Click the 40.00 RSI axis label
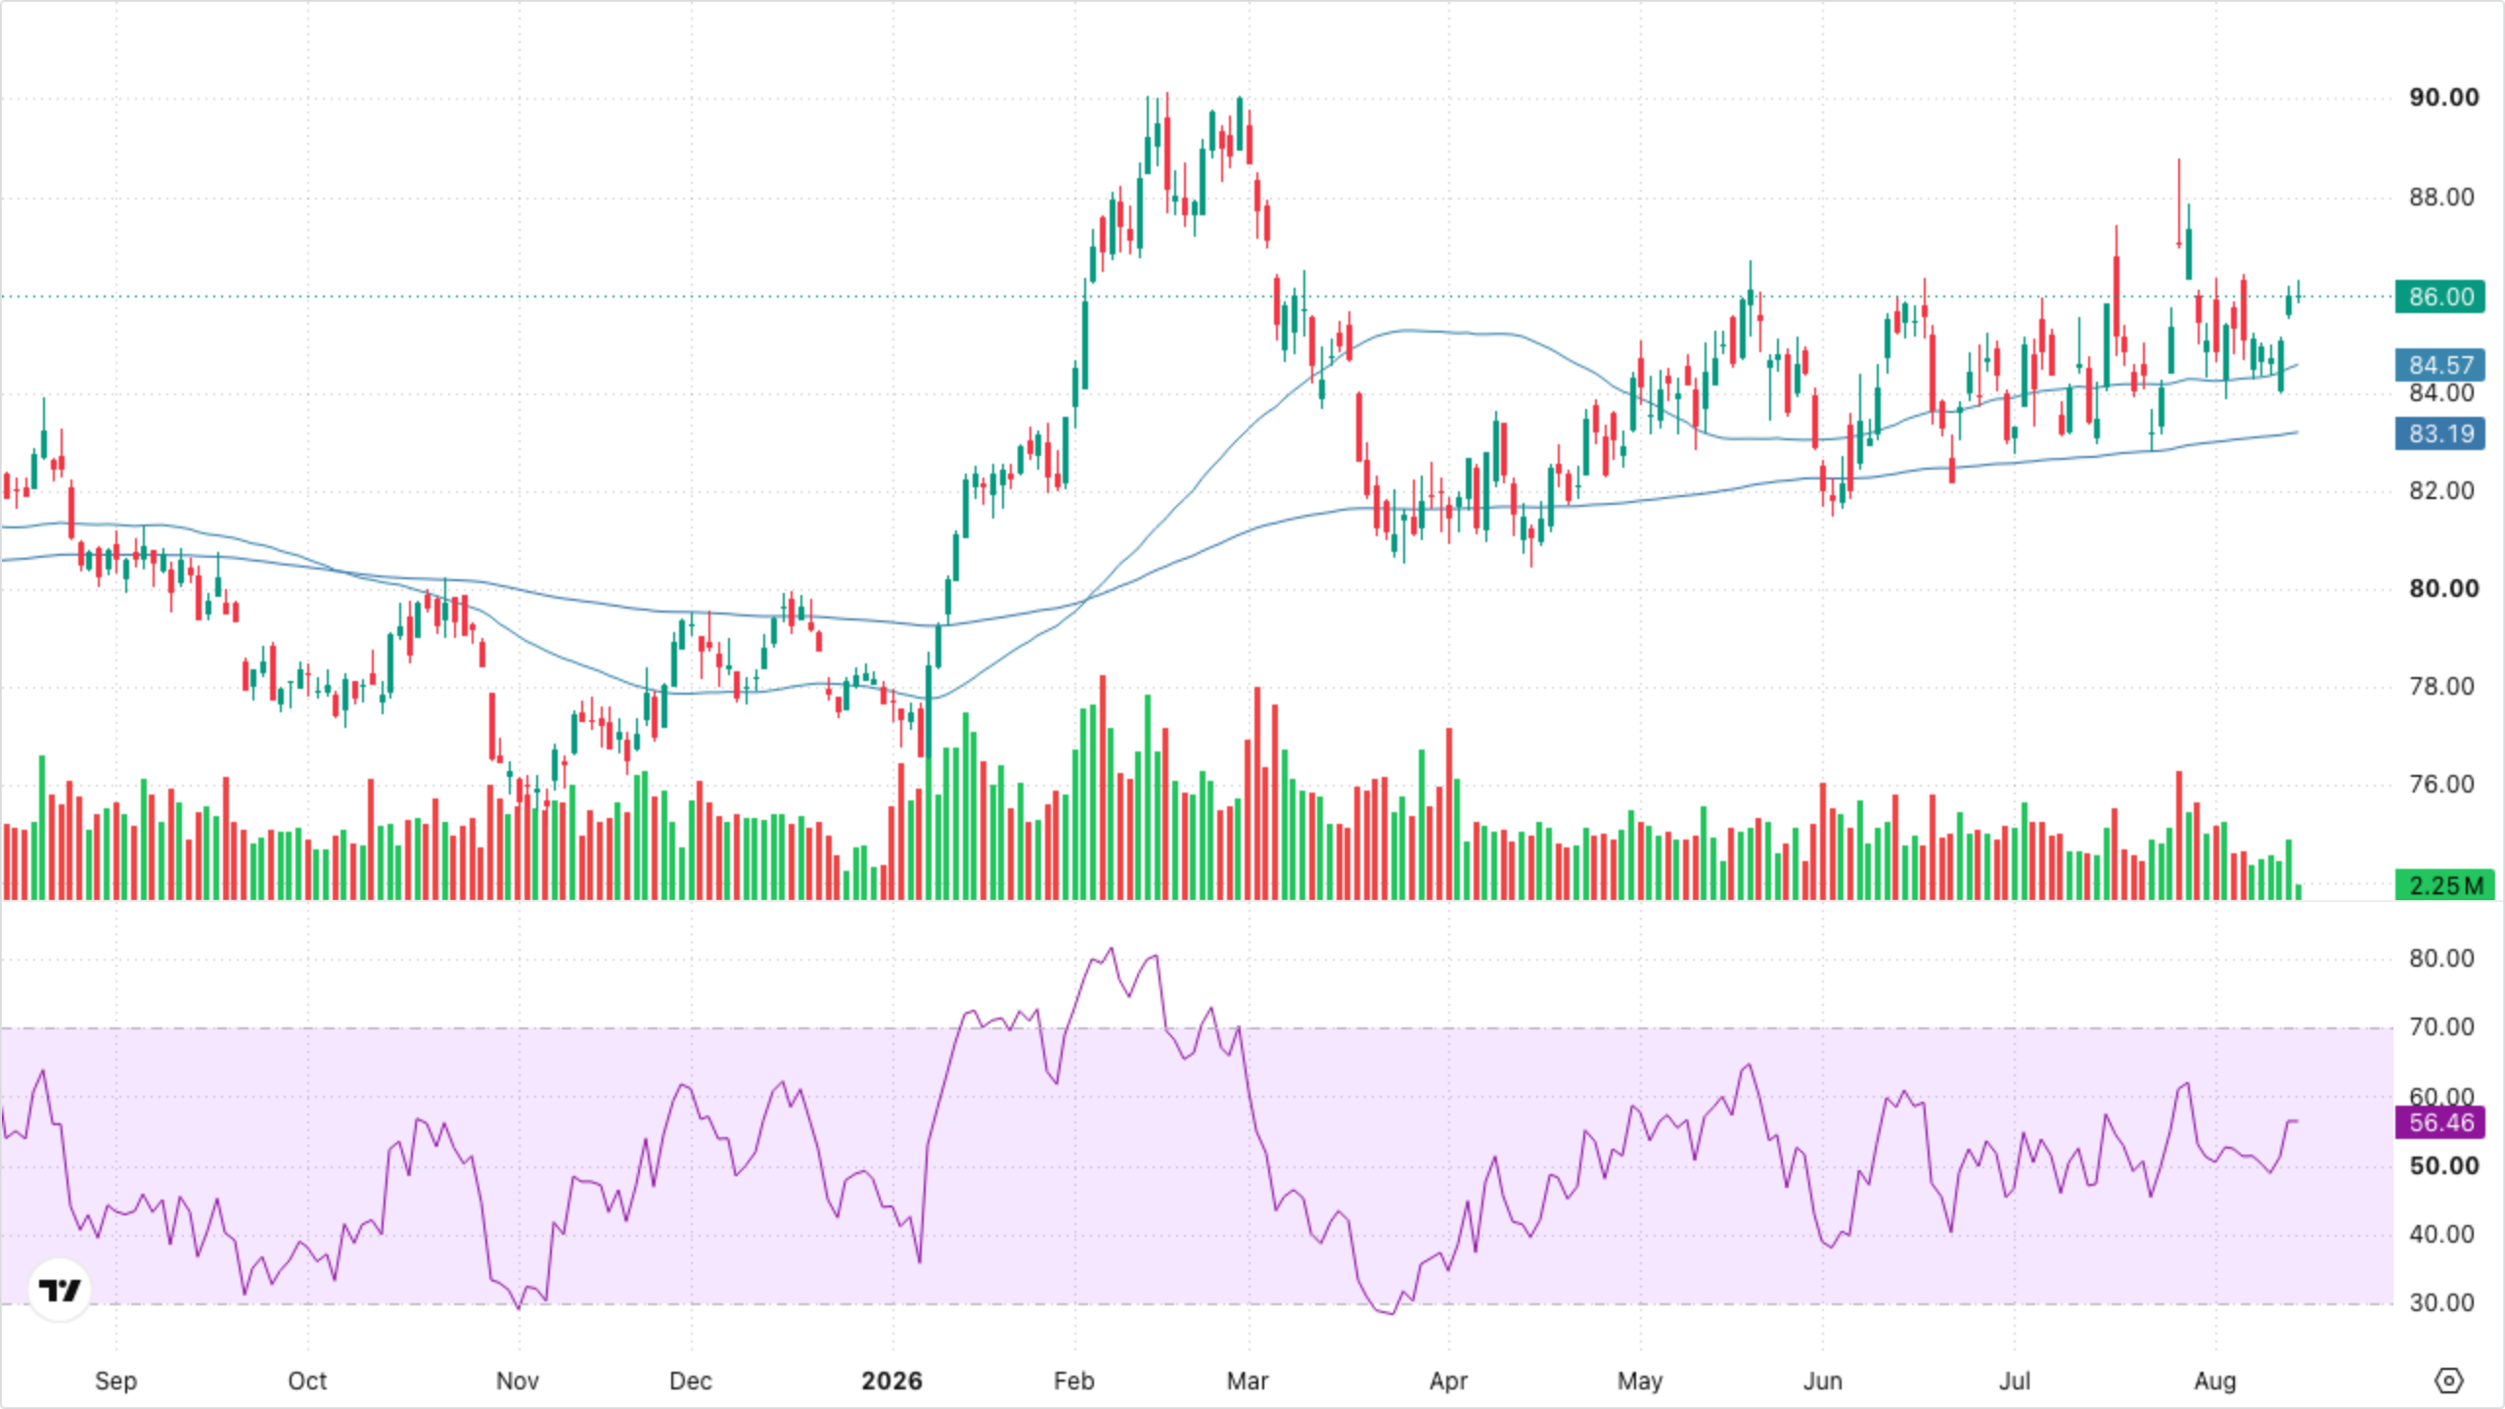Viewport: 2505px width, 1409px height. 2440,1235
